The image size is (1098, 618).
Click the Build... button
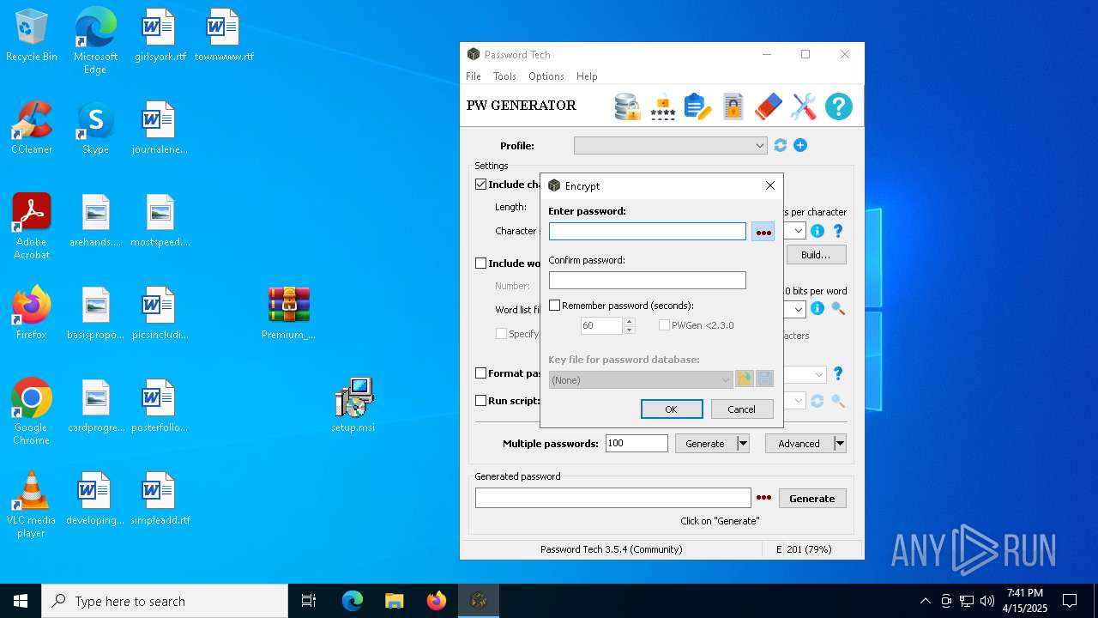tap(816, 255)
